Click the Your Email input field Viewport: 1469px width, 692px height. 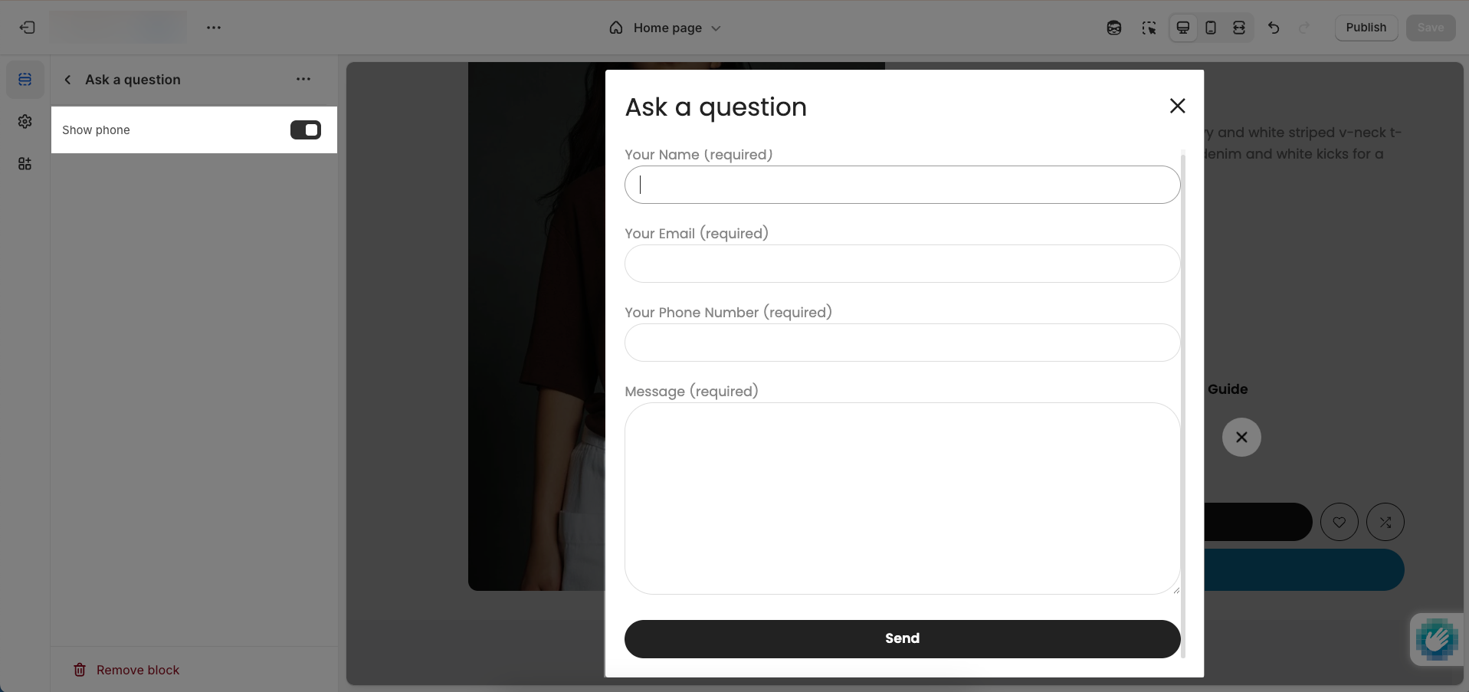coord(902,264)
